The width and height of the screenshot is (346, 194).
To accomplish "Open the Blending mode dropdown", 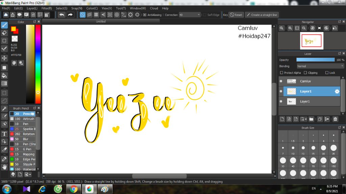I will click(320, 66).
